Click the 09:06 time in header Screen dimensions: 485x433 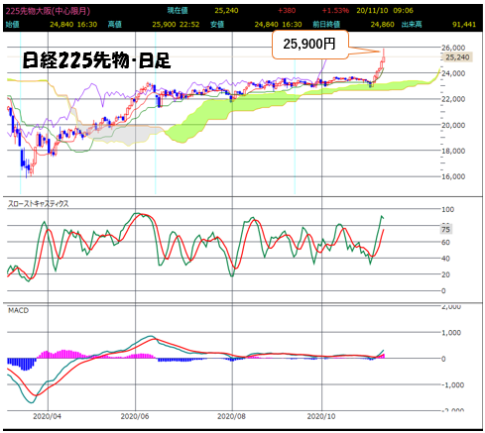coord(403,11)
